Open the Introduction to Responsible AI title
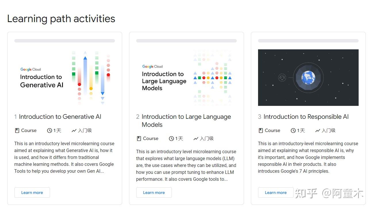Viewport: 373px width, 208px height. tap(305, 116)
